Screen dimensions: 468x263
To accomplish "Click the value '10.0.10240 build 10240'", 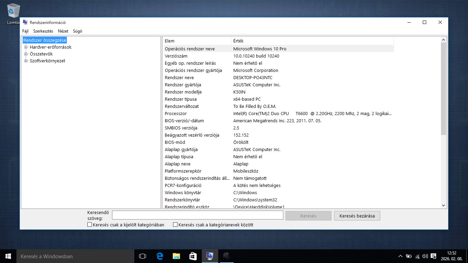I will point(256,56).
